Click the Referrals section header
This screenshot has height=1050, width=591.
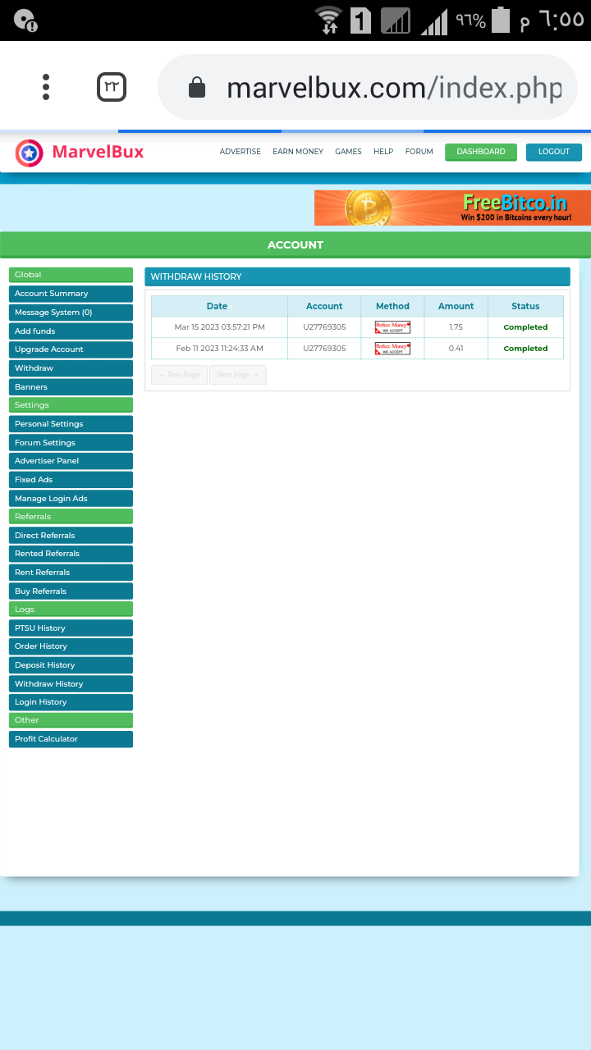[x=71, y=517]
